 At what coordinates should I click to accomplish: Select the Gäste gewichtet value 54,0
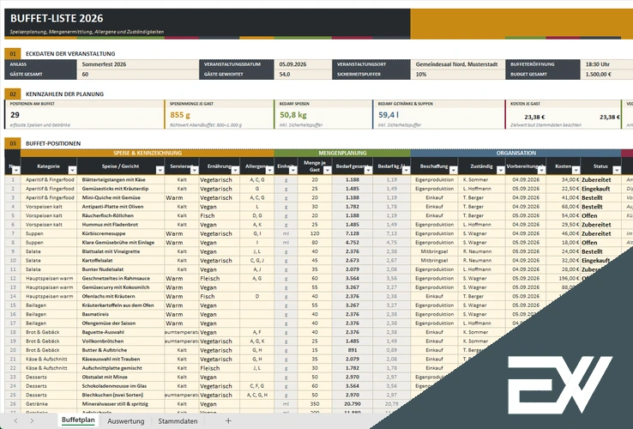303,75
